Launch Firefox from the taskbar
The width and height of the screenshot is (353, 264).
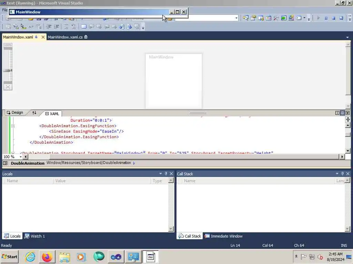(x=47, y=256)
